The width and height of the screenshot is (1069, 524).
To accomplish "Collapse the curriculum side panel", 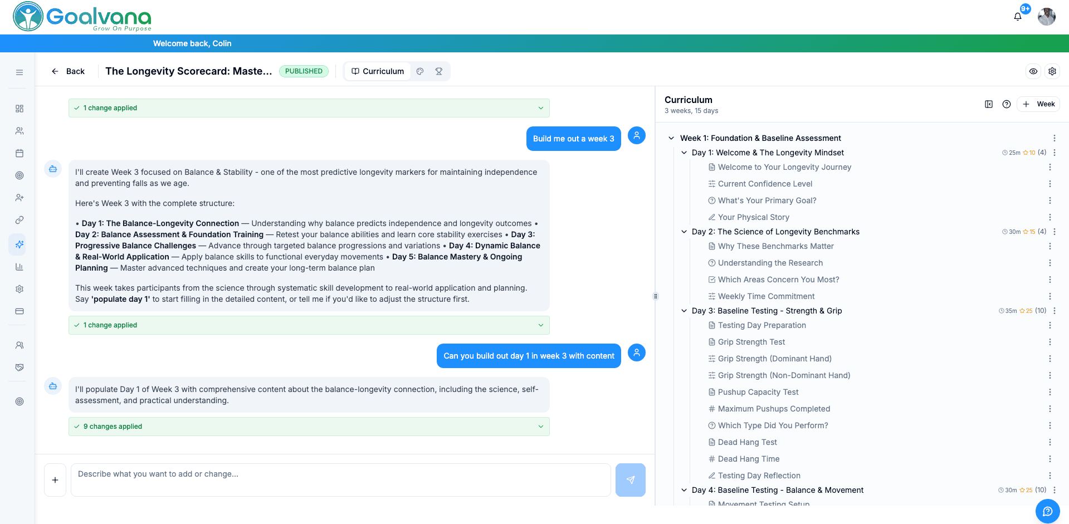I will coord(989,104).
